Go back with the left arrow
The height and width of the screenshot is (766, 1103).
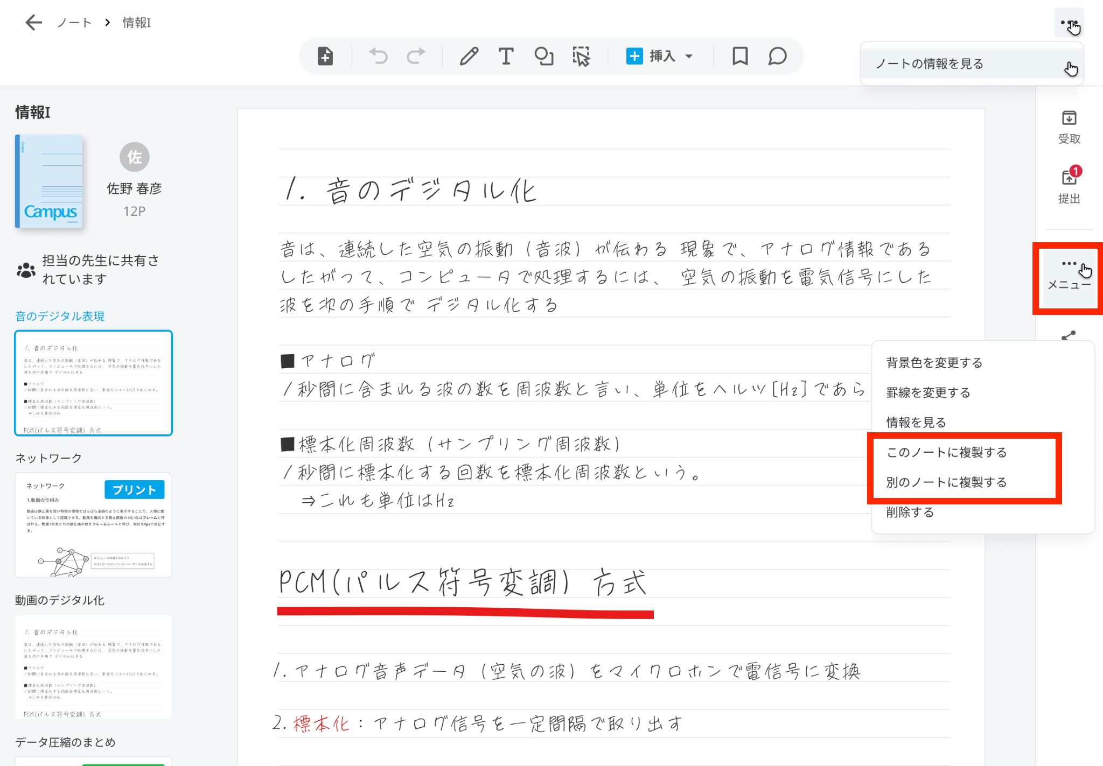[33, 23]
